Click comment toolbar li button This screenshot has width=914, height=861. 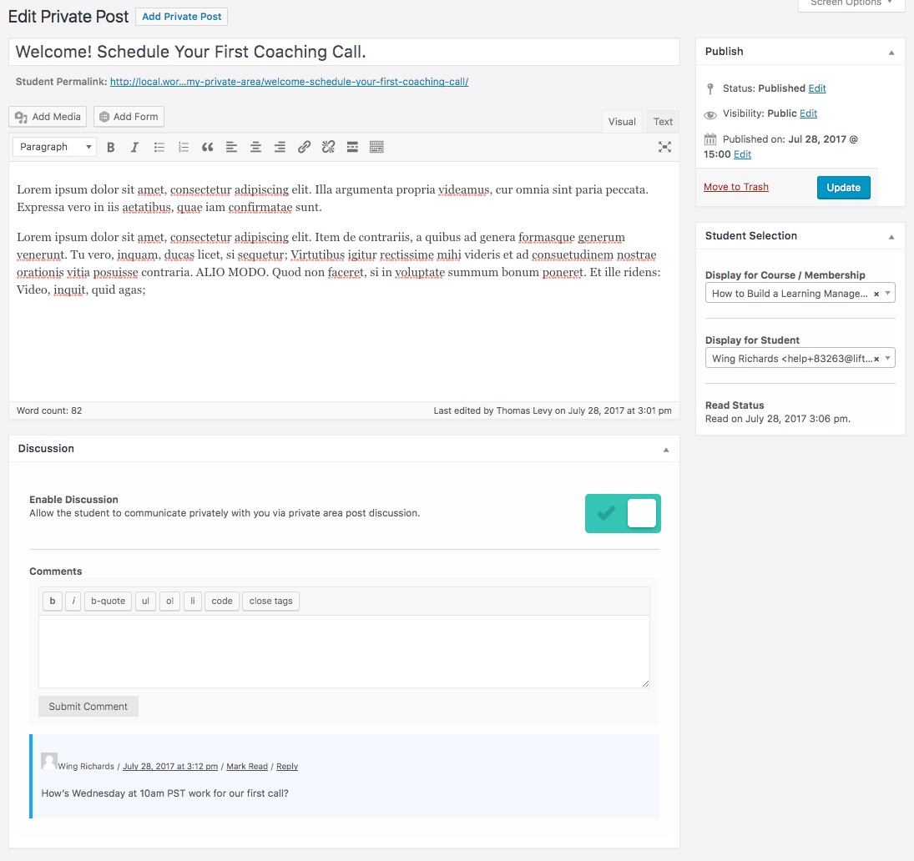(192, 601)
